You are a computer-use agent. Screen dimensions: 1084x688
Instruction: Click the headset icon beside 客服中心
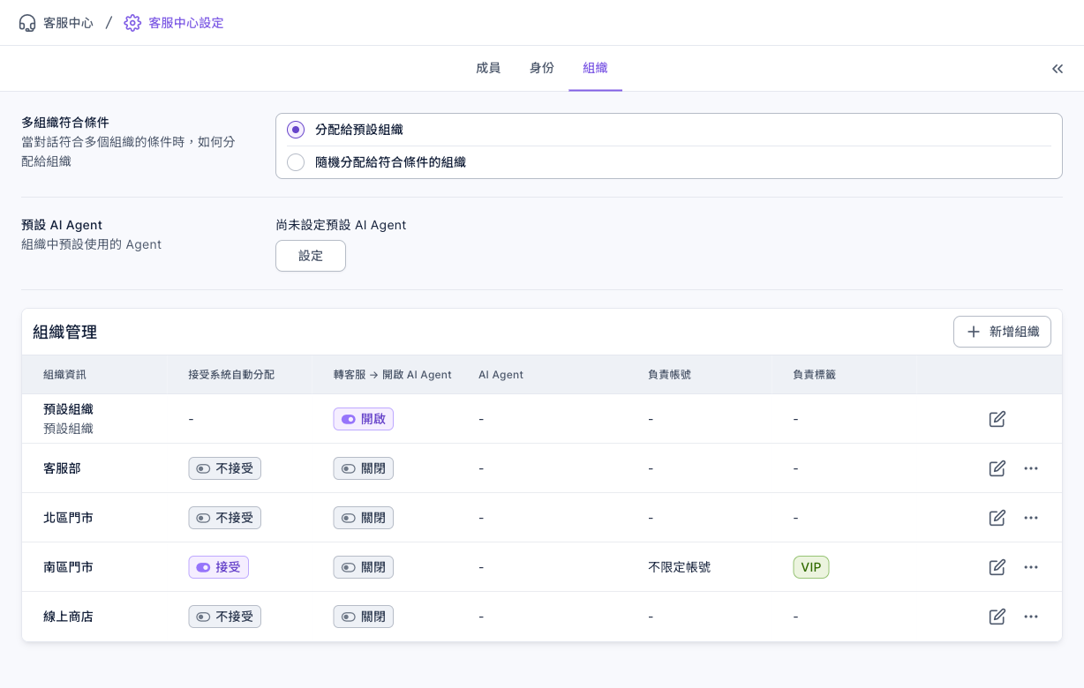pos(27,23)
